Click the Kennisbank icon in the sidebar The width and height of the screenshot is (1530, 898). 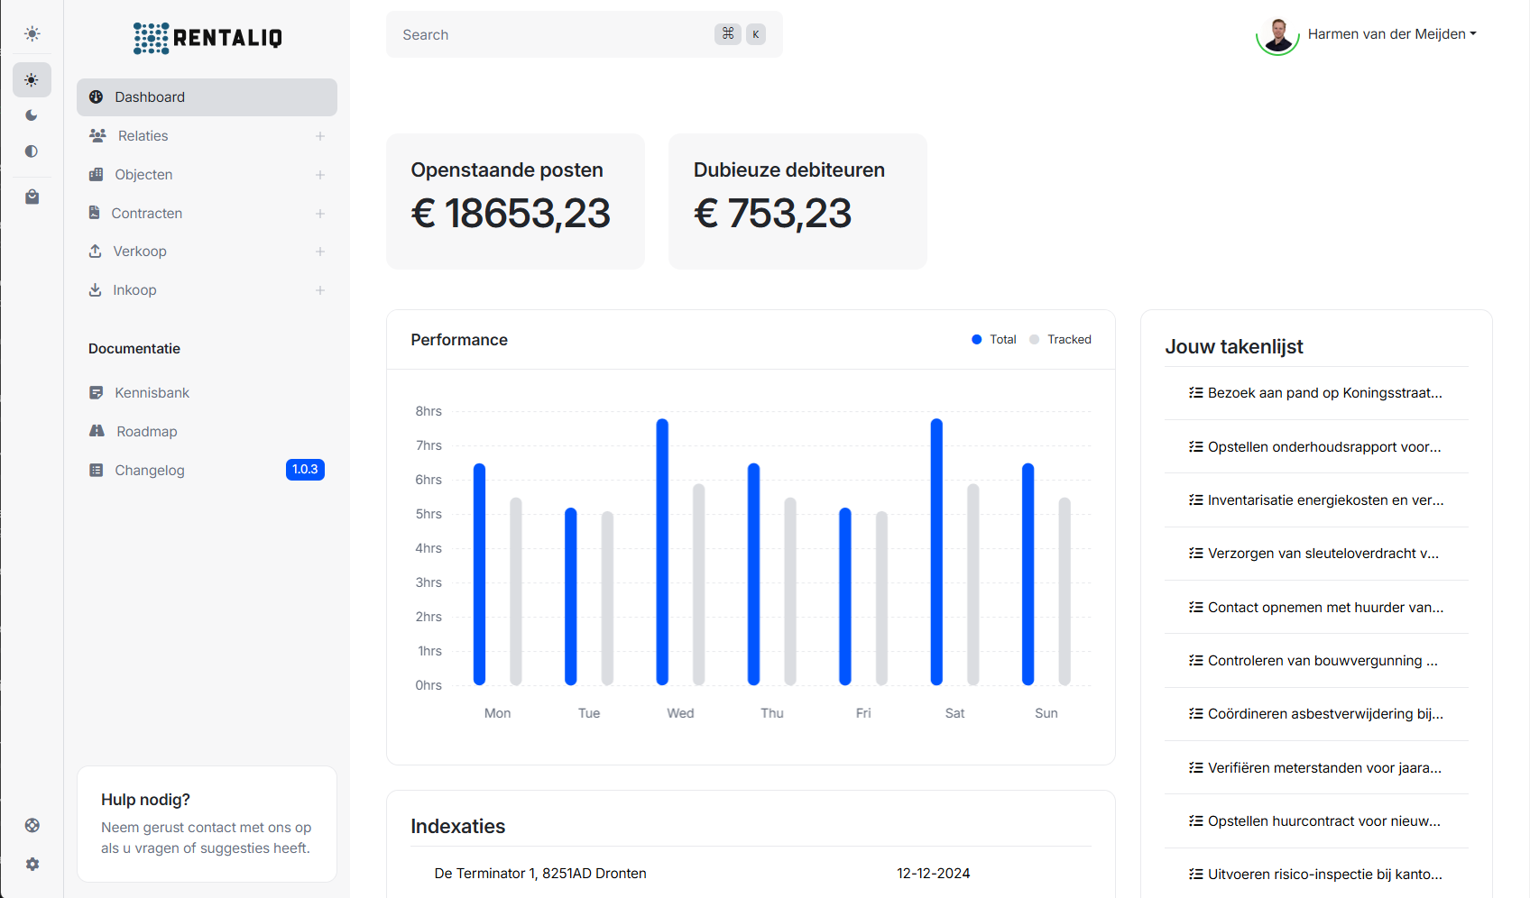[x=97, y=393]
